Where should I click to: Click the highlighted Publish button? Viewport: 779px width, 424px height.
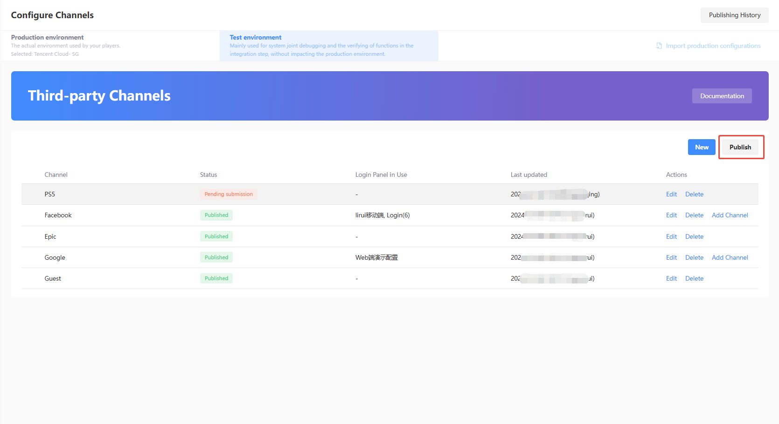740,147
